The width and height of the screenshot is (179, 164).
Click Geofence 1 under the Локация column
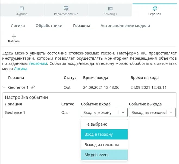(x=15, y=113)
